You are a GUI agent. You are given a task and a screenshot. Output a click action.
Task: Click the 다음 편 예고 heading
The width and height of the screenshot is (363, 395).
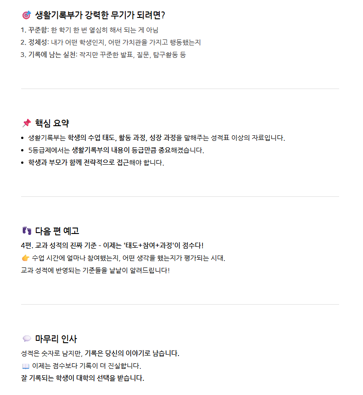[x=57, y=231]
